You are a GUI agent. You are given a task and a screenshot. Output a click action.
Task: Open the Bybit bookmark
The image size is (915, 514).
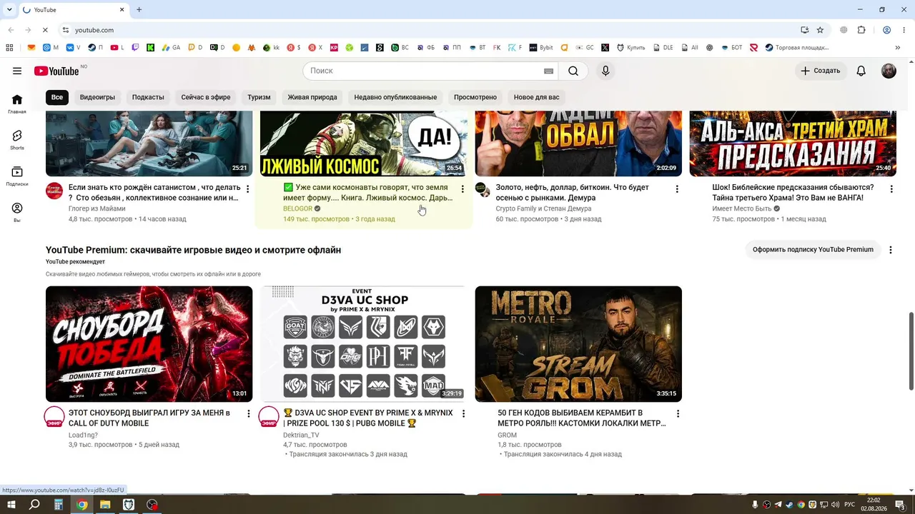[x=541, y=48]
